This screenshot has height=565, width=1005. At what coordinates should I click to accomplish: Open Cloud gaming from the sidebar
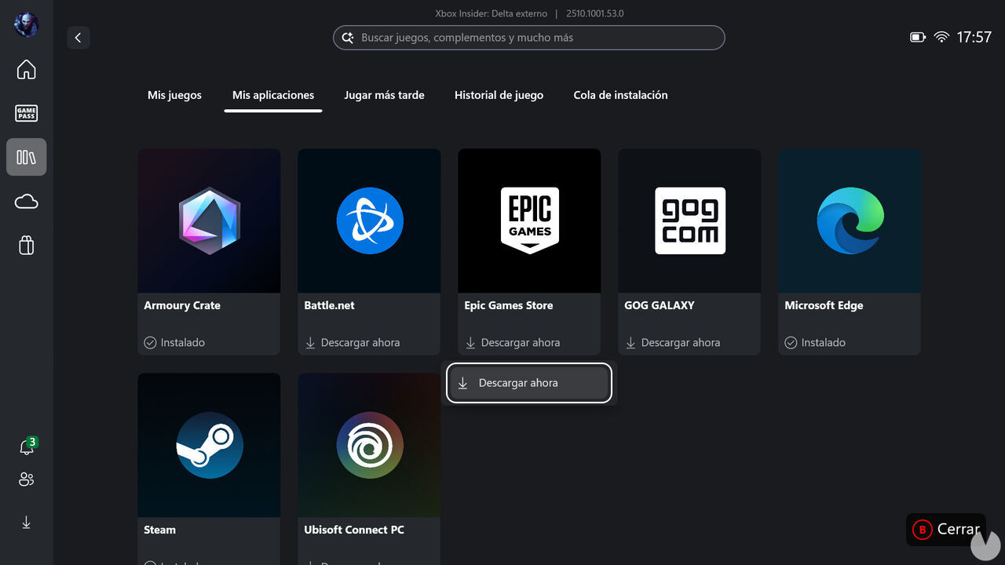pyautogui.click(x=26, y=202)
